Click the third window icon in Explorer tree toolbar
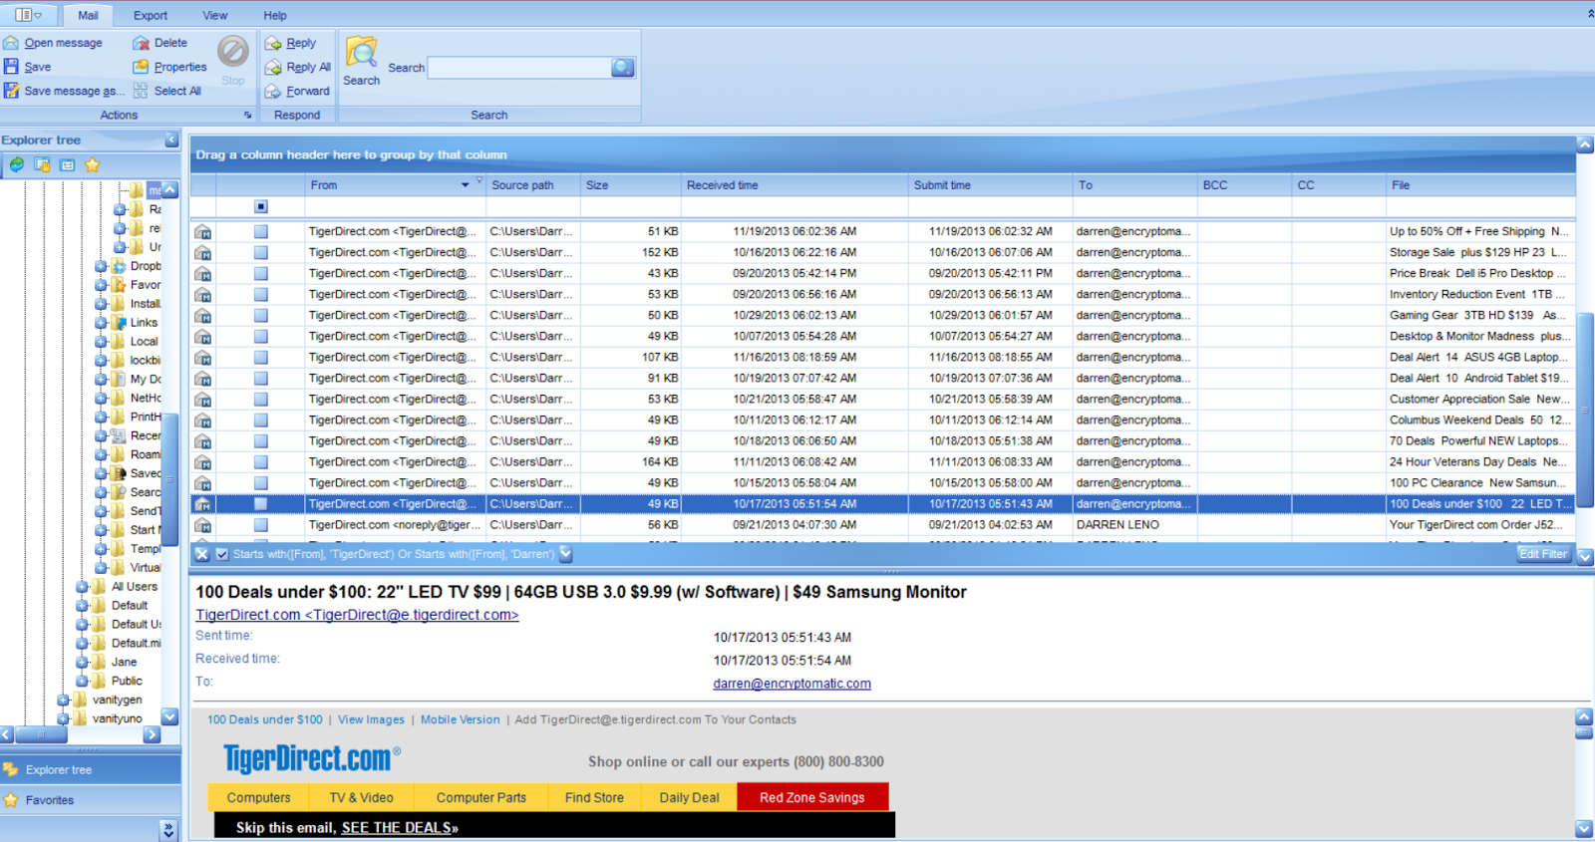Image resolution: width=1595 pixels, height=842 pixels. point(68,164)
